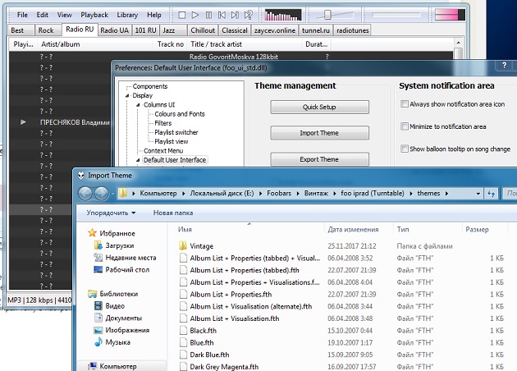
Task: Open the Упорядочить dropdown menu
Action: 111,213
